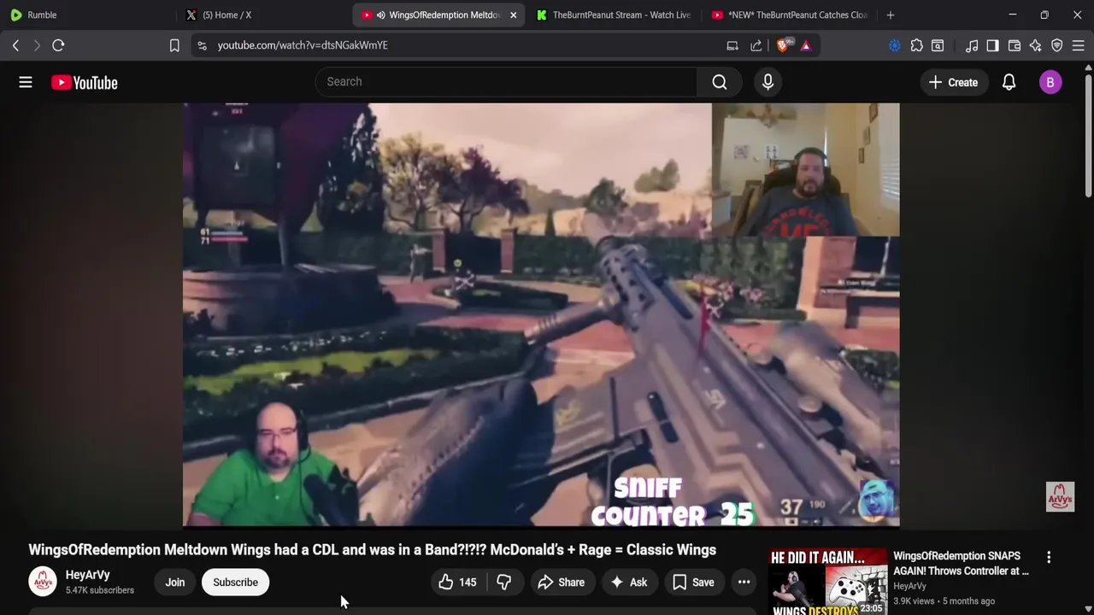Image resolution: width=1094 pixels, height=615 pixels.
Task: Open Brave Shields lion icon
Action: pyautogui.click(x=783, y=45)
